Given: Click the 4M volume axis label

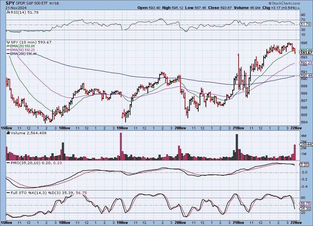Looking at the screenshot, I should pyautogui.click(x=304, y=136).
